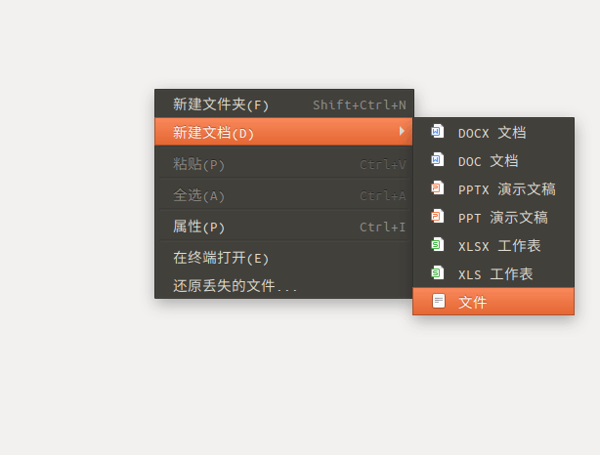Select the 新建文档(D) menu entry
600x455 pixels.
(x=284, y=132)
